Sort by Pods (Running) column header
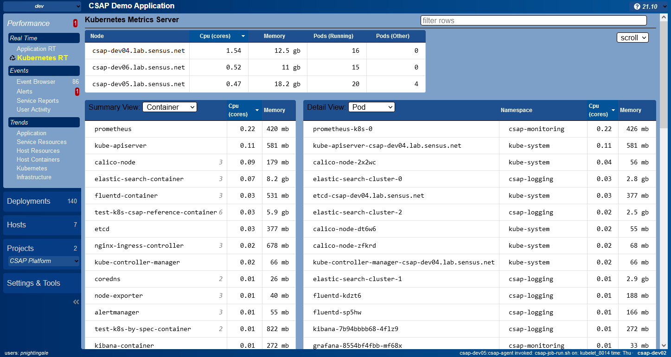 [x=337, y=36]
